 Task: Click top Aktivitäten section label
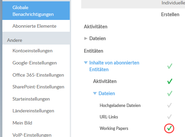pyautogui.click(x=96, y=27)
